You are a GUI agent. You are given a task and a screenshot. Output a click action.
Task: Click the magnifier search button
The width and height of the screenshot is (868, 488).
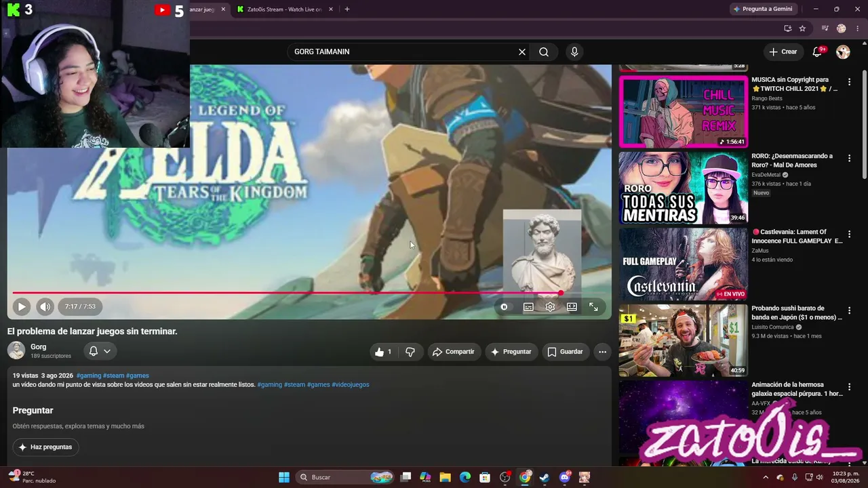[544, 52]
